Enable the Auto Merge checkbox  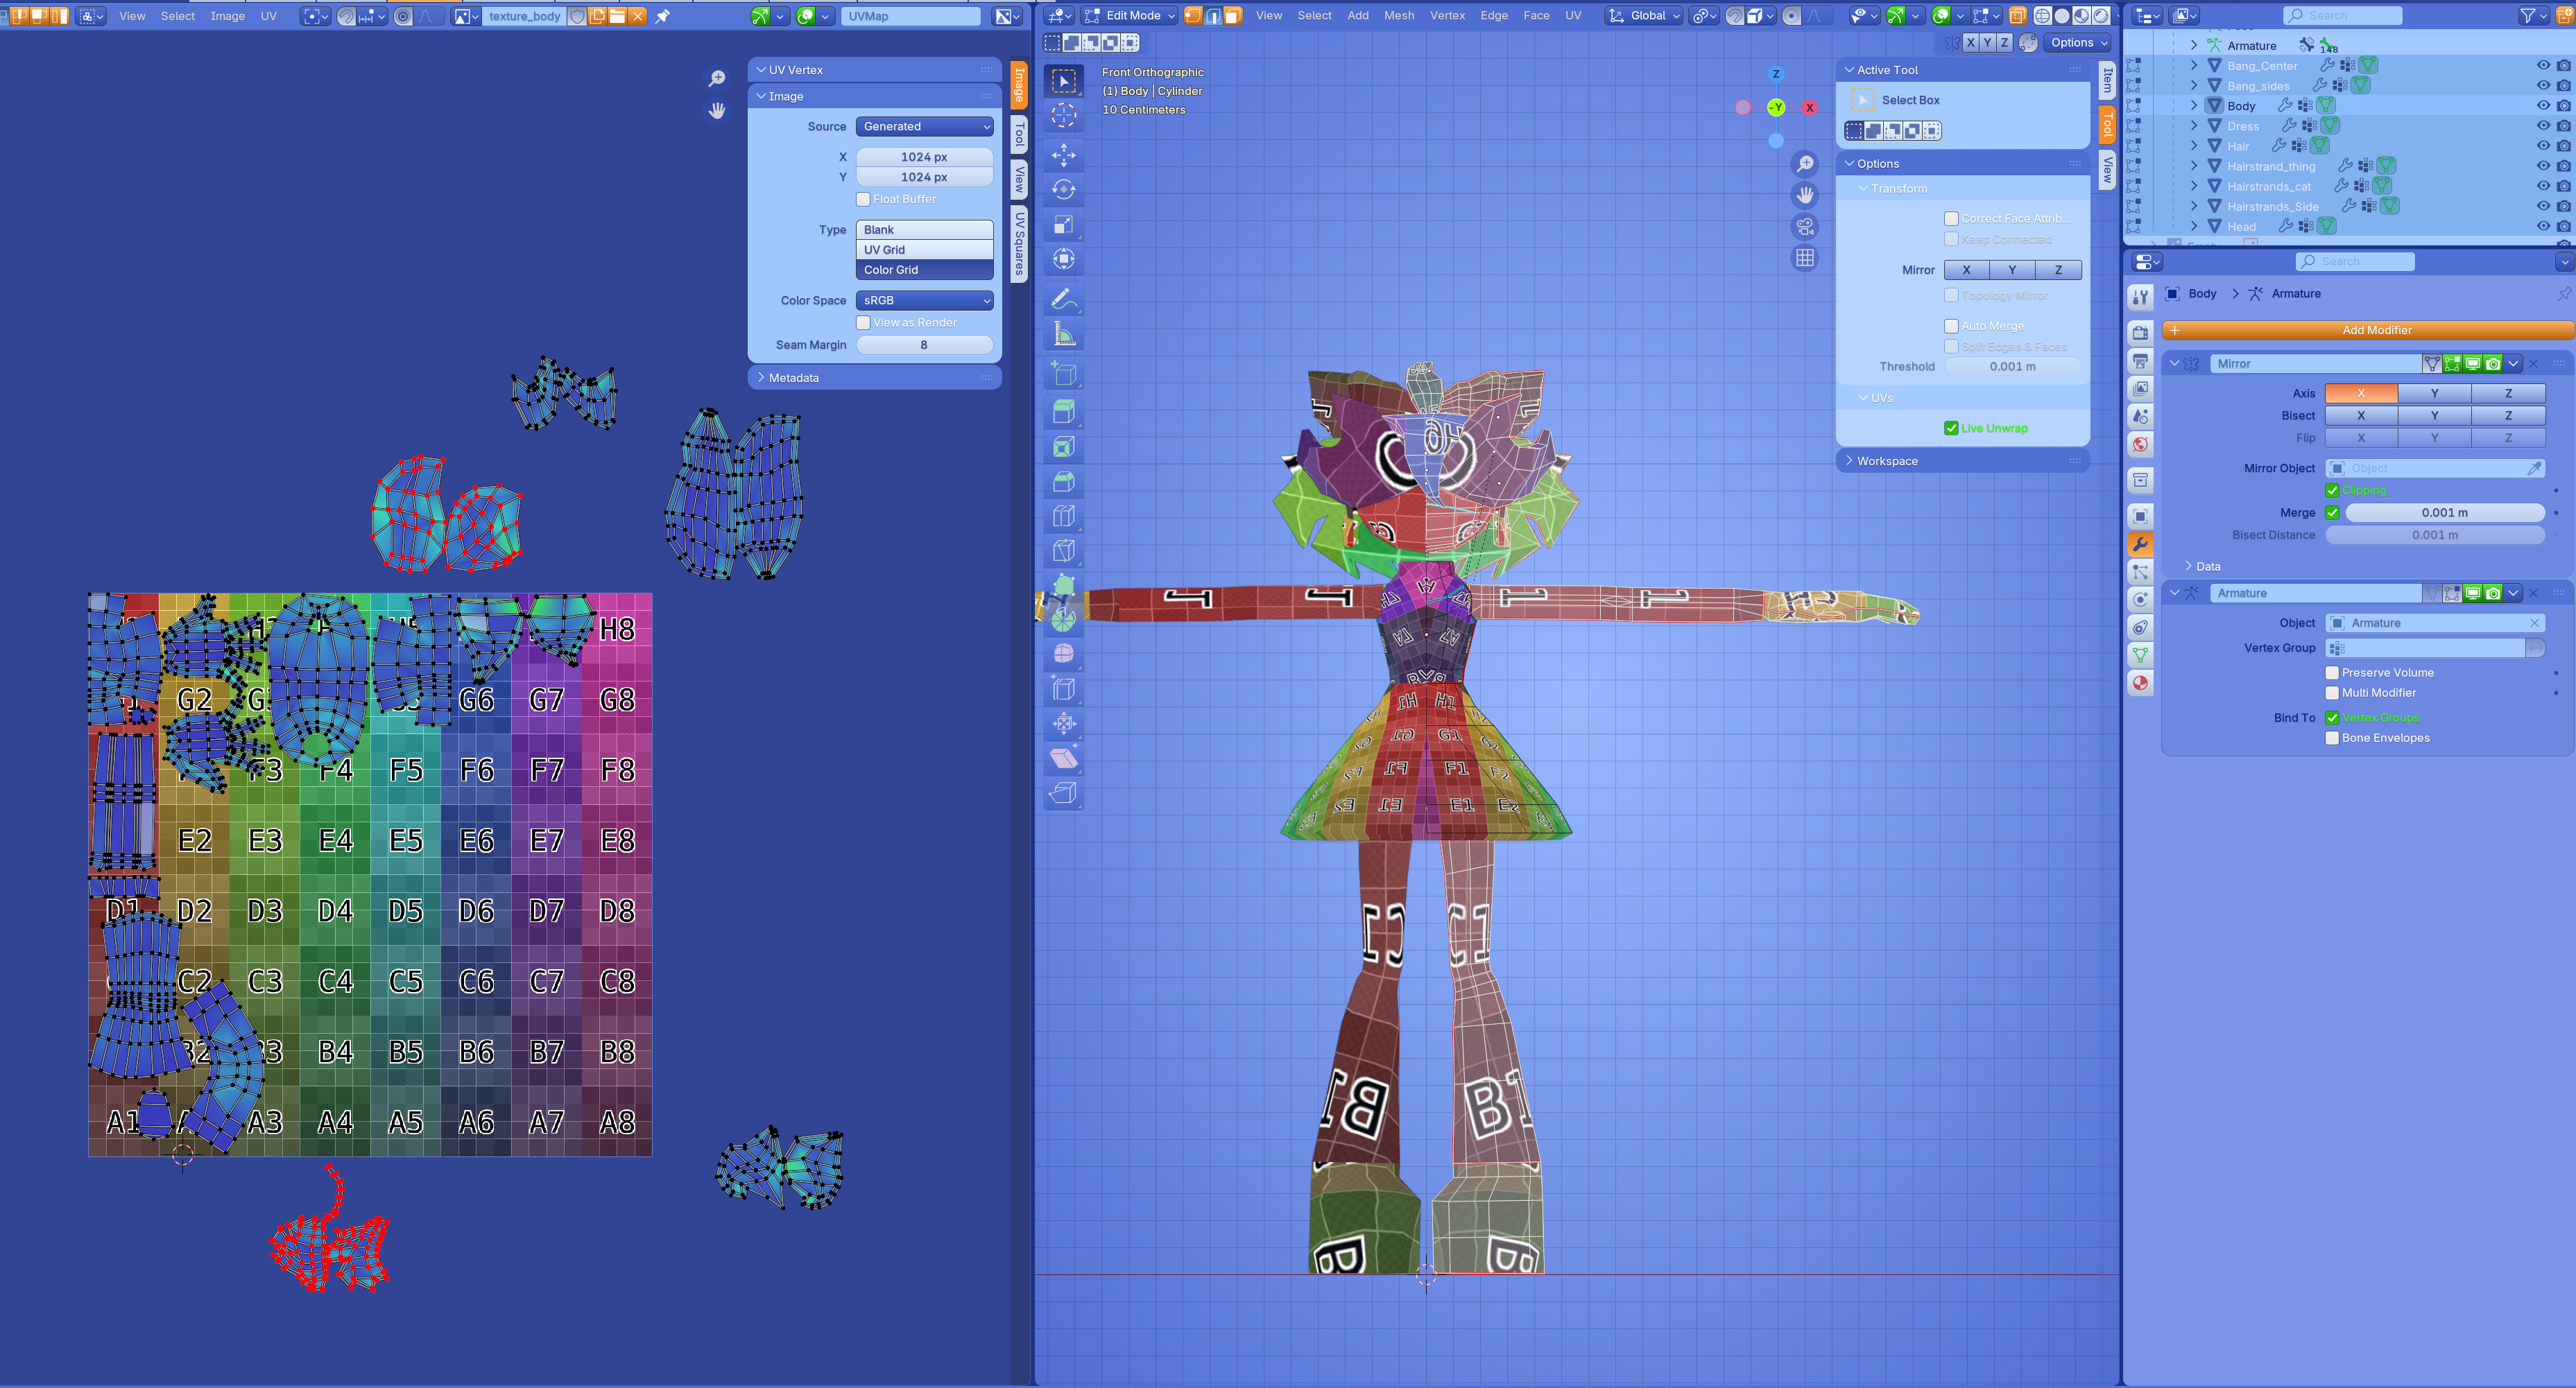(x=1951, y=326)
